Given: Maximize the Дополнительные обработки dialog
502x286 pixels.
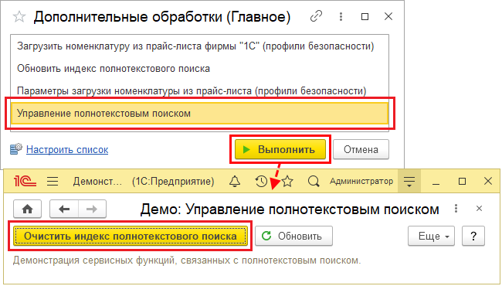Looking at the screenshot, I should coord(365,16).
